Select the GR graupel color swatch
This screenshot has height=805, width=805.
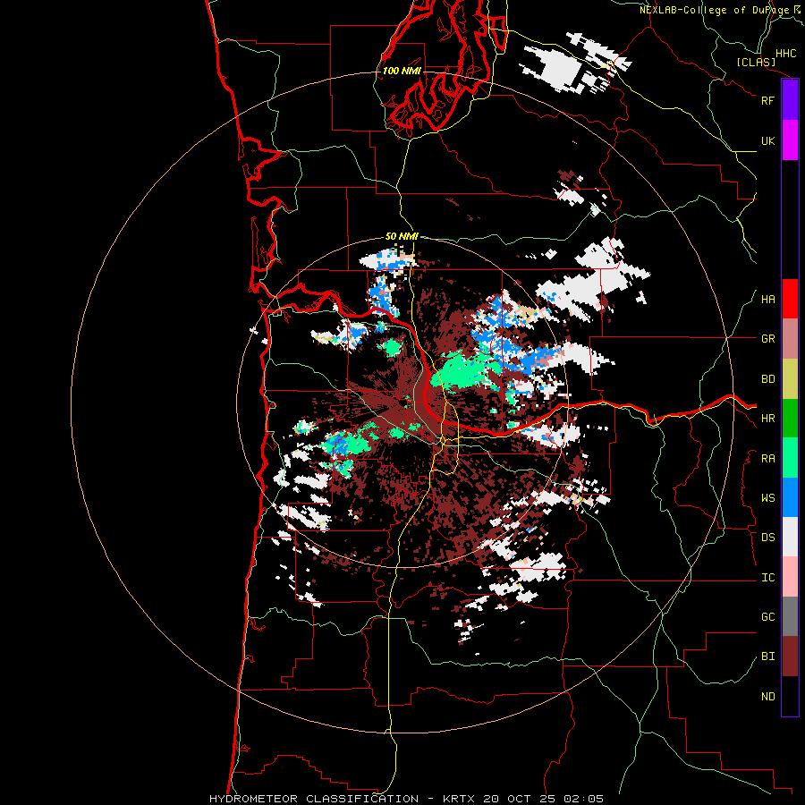pyautogui.click(x=790, y=338)
